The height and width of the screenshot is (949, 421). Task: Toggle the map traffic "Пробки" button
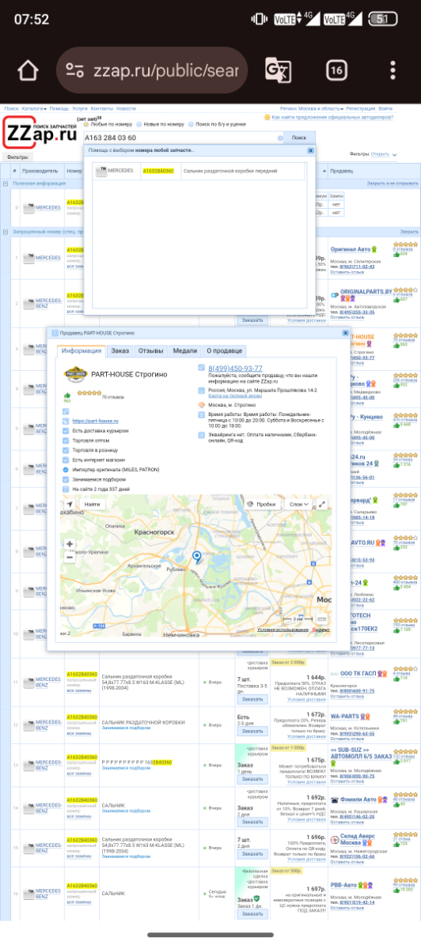click(x=262, y=504)
